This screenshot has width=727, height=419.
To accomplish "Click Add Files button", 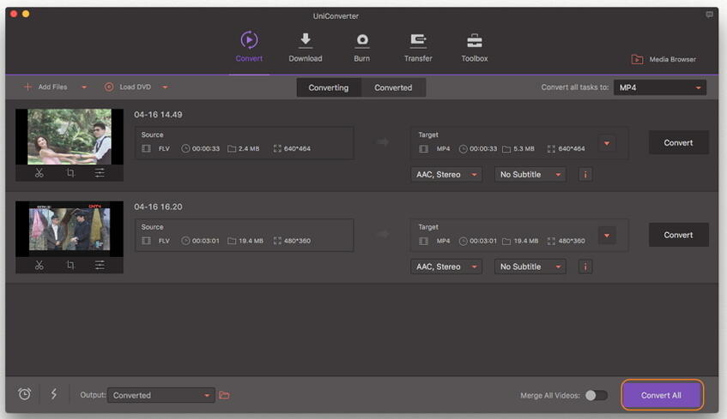I will (45, 87).
